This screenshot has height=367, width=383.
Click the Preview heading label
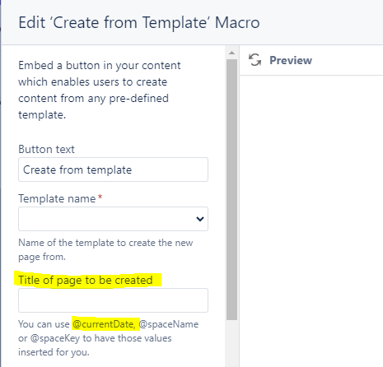pyautogui.click(x=291, y=60)
